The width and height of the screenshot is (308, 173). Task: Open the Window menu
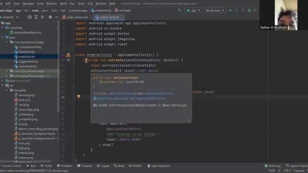tap(101, 3)
